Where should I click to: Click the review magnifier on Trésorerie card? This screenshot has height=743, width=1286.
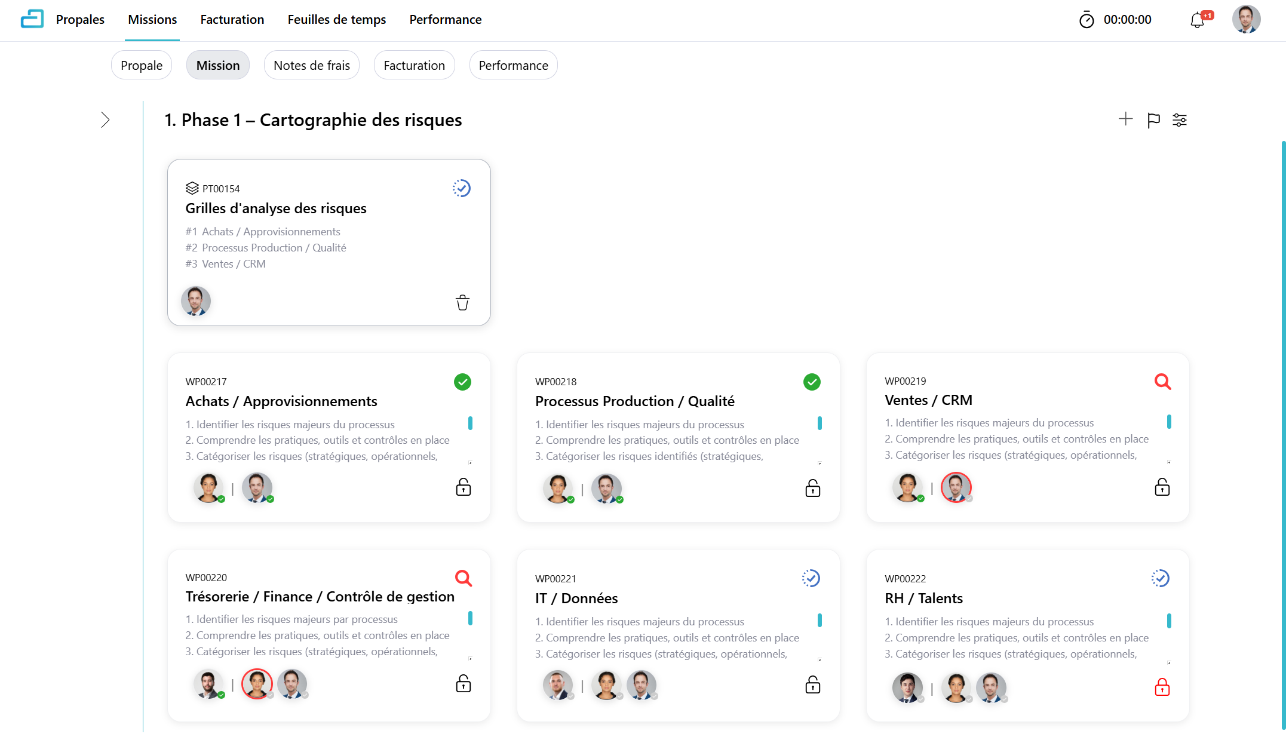464,578
